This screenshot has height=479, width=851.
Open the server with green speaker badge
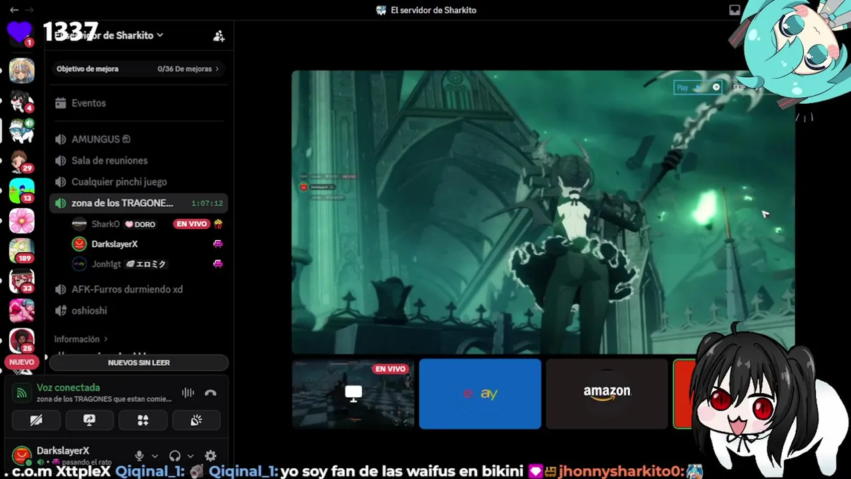pos(21,131)
